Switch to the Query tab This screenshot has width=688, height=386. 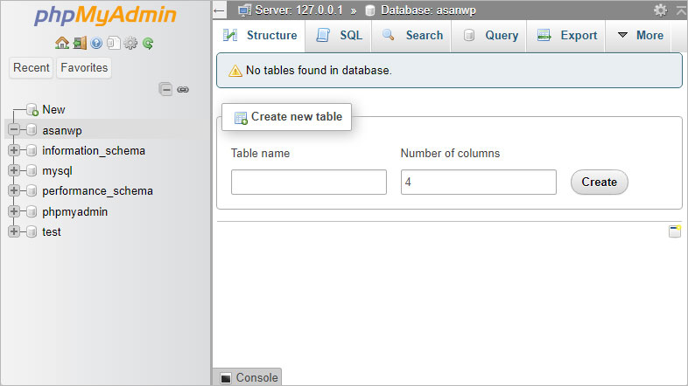pos(490,36)
